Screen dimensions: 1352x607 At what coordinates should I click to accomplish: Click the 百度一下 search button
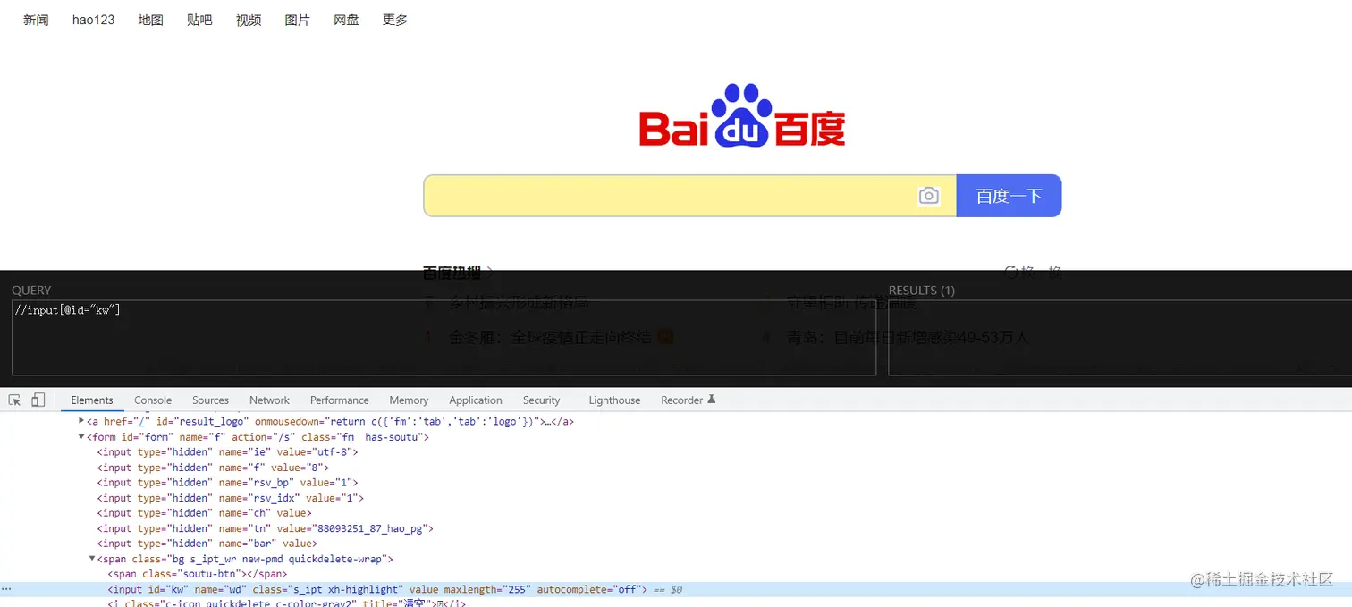[1009, 196]
